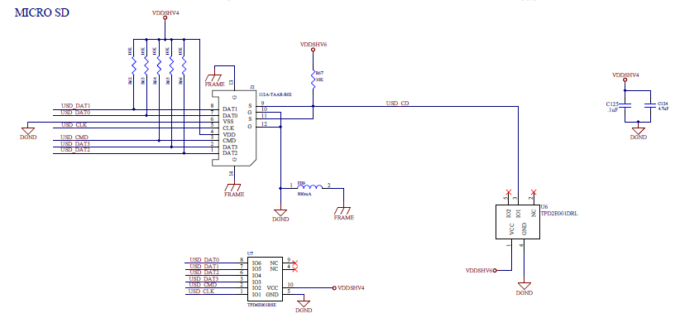This screenshot has width=680, height=323.
Task: Click pin number 12 on J2 connector
Action: click(265, 124)
